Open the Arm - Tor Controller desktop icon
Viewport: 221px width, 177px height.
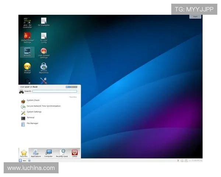tap(27, 21)
